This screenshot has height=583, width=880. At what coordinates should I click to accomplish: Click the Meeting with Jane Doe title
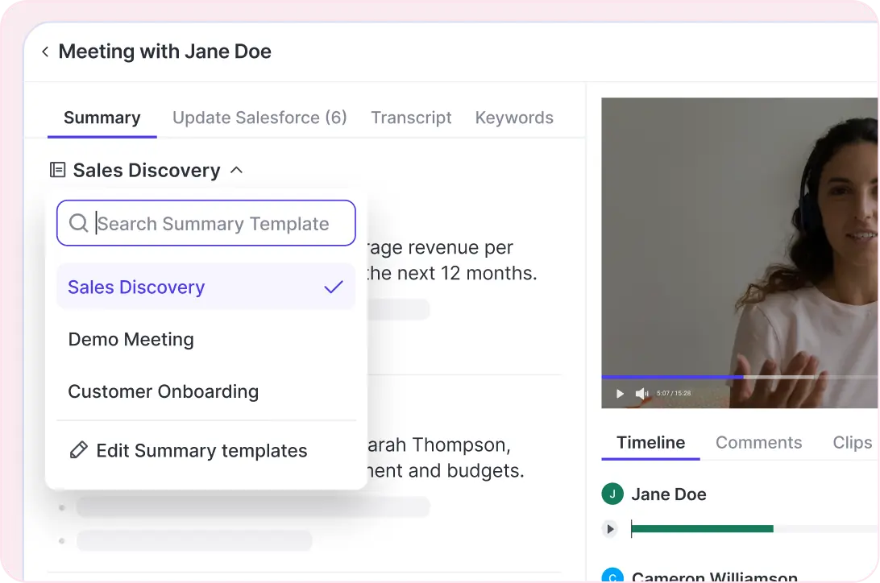coord(165,52)
